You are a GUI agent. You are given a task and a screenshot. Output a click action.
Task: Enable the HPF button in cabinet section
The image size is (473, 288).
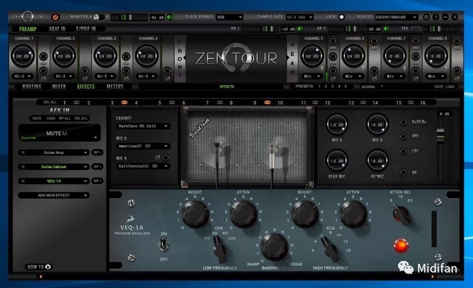[404, 137]
